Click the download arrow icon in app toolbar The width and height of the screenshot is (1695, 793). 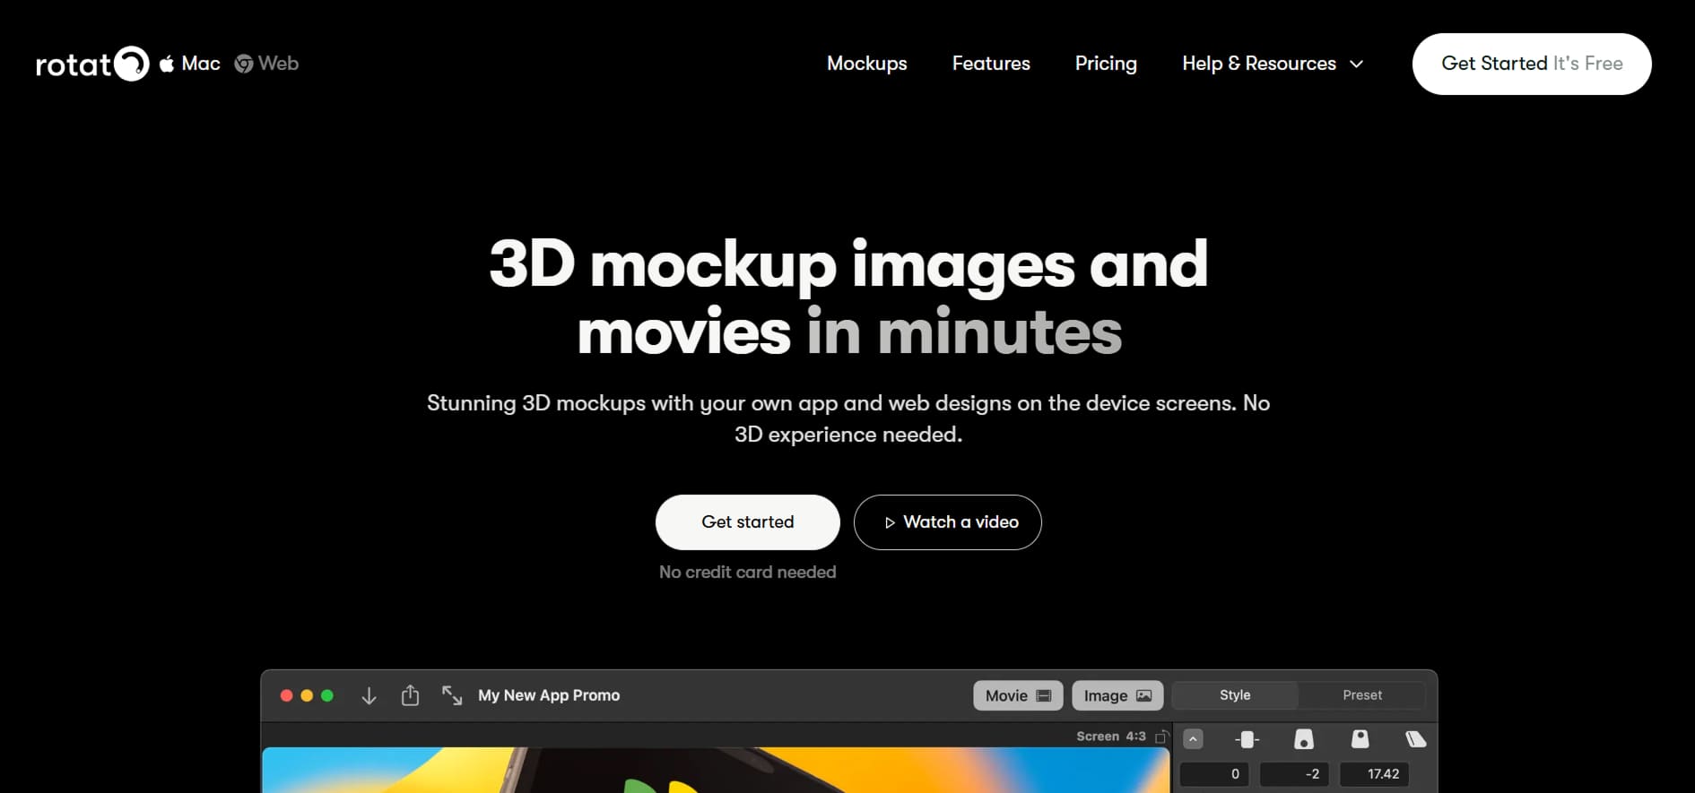(x=369, y=696)
